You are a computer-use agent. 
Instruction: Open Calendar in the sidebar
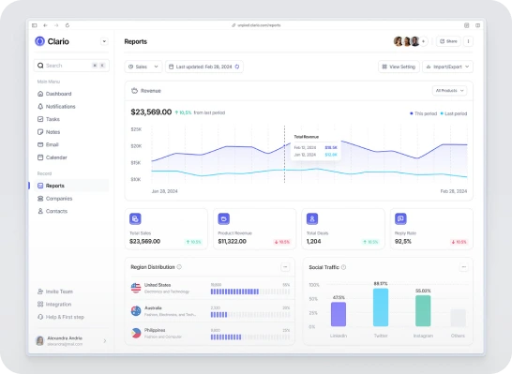71,157
